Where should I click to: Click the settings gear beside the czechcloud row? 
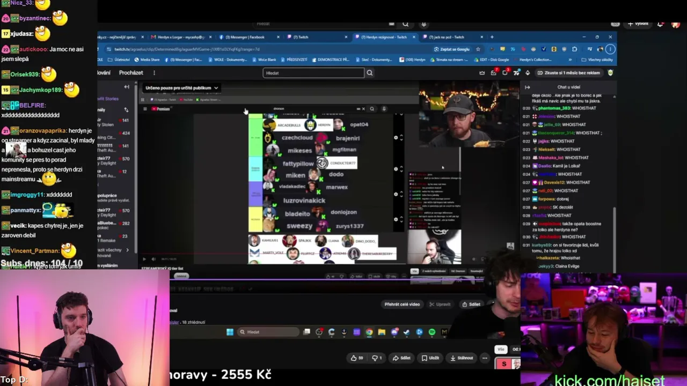(x=396, y=138)
